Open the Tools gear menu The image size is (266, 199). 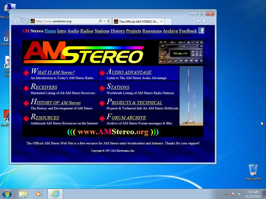pos(211,21)
